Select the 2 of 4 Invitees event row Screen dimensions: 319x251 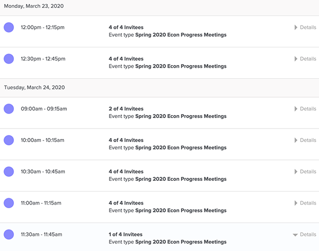159,113
